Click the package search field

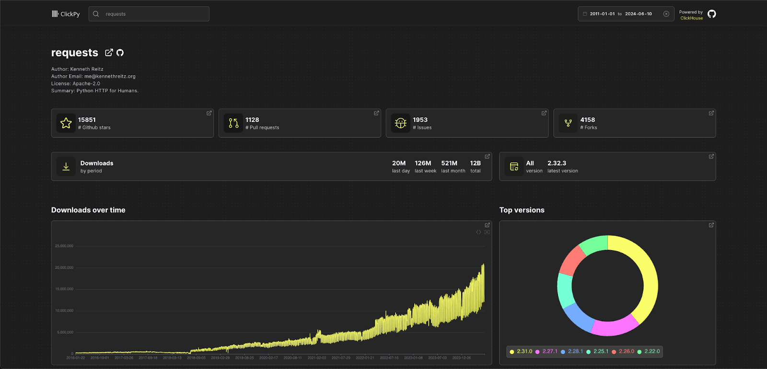pos(153,14)
